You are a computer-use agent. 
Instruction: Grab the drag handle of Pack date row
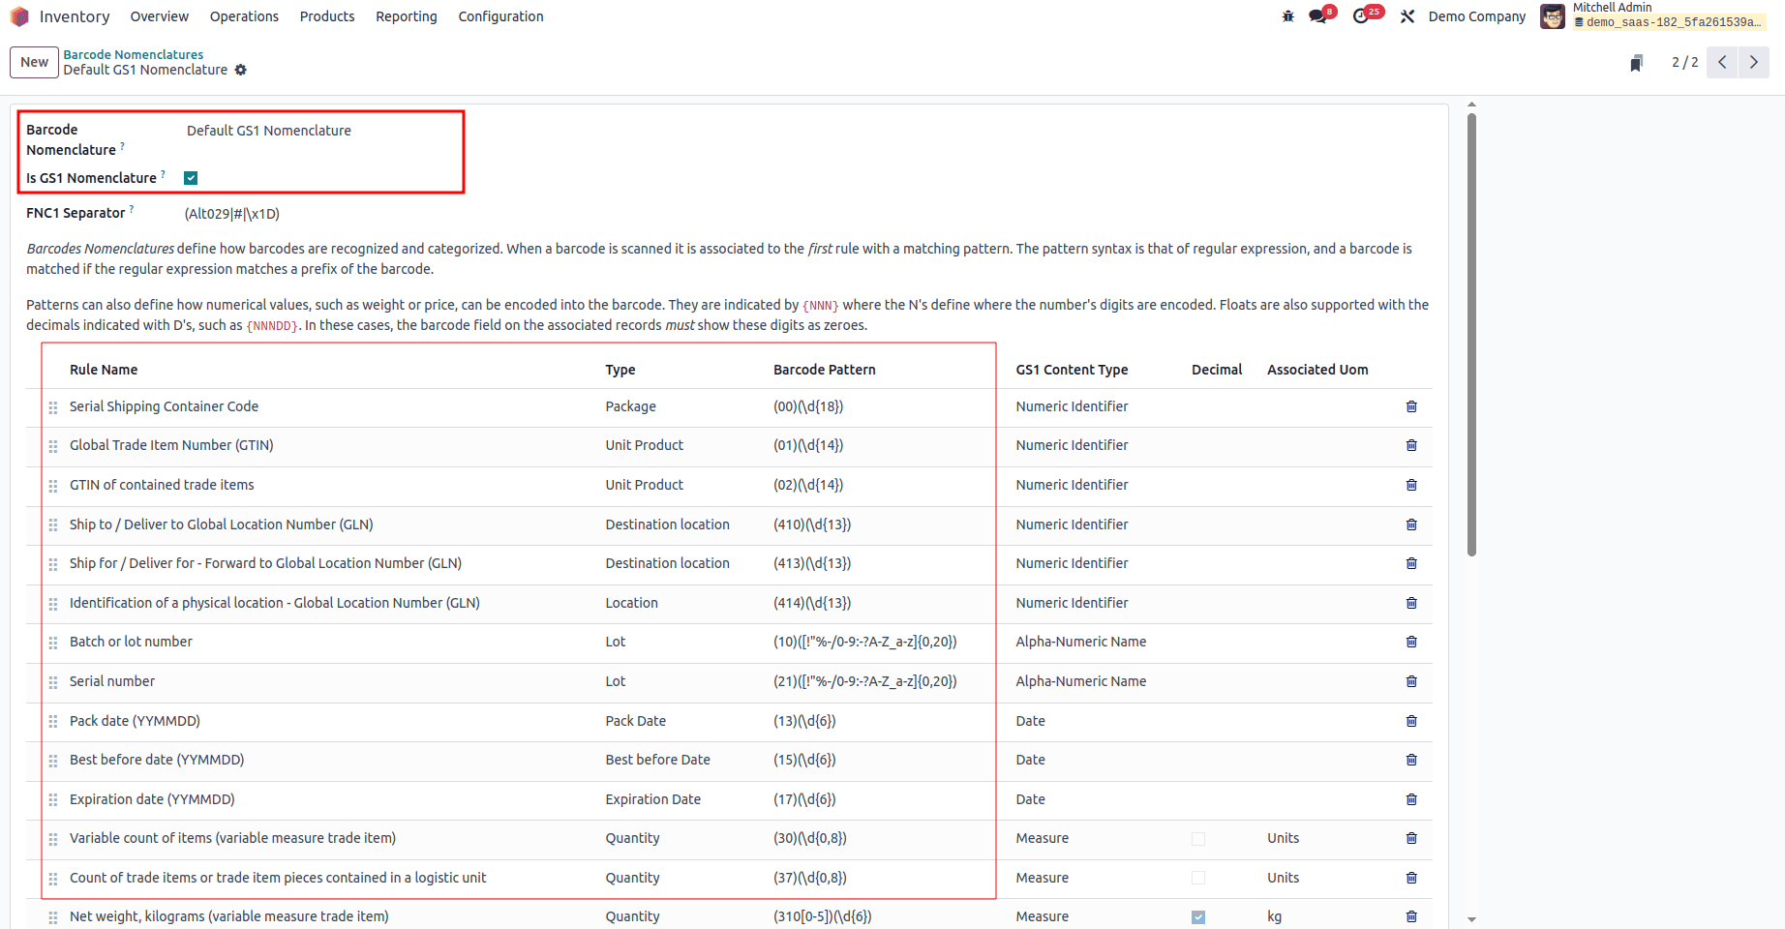[x=53, y=722]
